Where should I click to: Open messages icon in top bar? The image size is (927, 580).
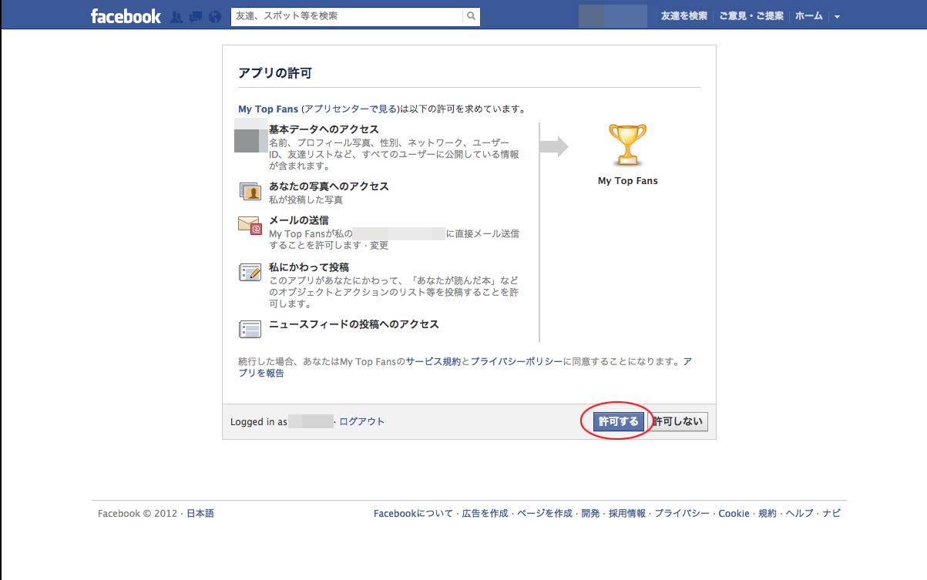pos(196,16)
